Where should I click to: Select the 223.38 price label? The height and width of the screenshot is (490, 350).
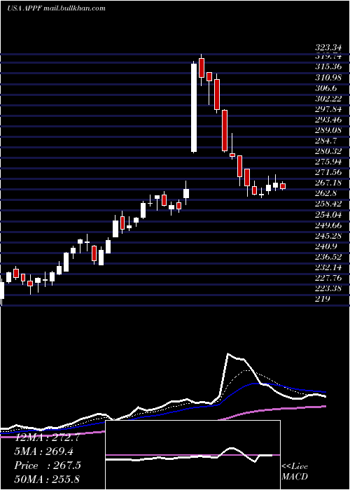[328, 288]
